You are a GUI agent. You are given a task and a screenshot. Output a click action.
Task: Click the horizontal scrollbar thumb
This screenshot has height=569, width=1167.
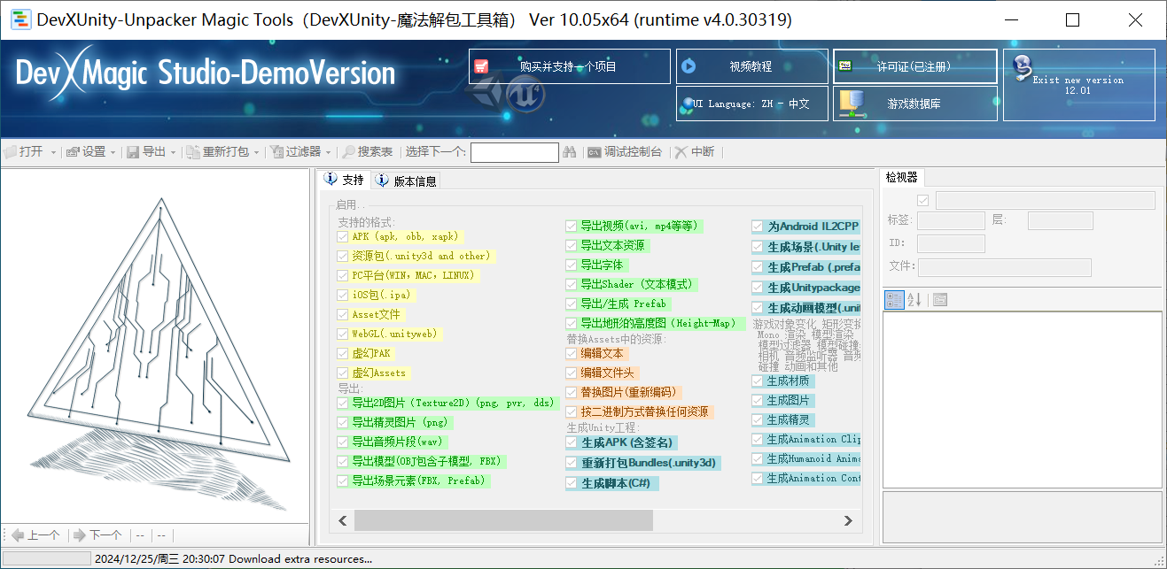tap(503, 521)
